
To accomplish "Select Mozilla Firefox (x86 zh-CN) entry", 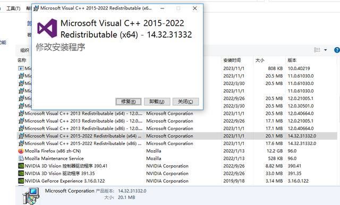I will 53,151.
